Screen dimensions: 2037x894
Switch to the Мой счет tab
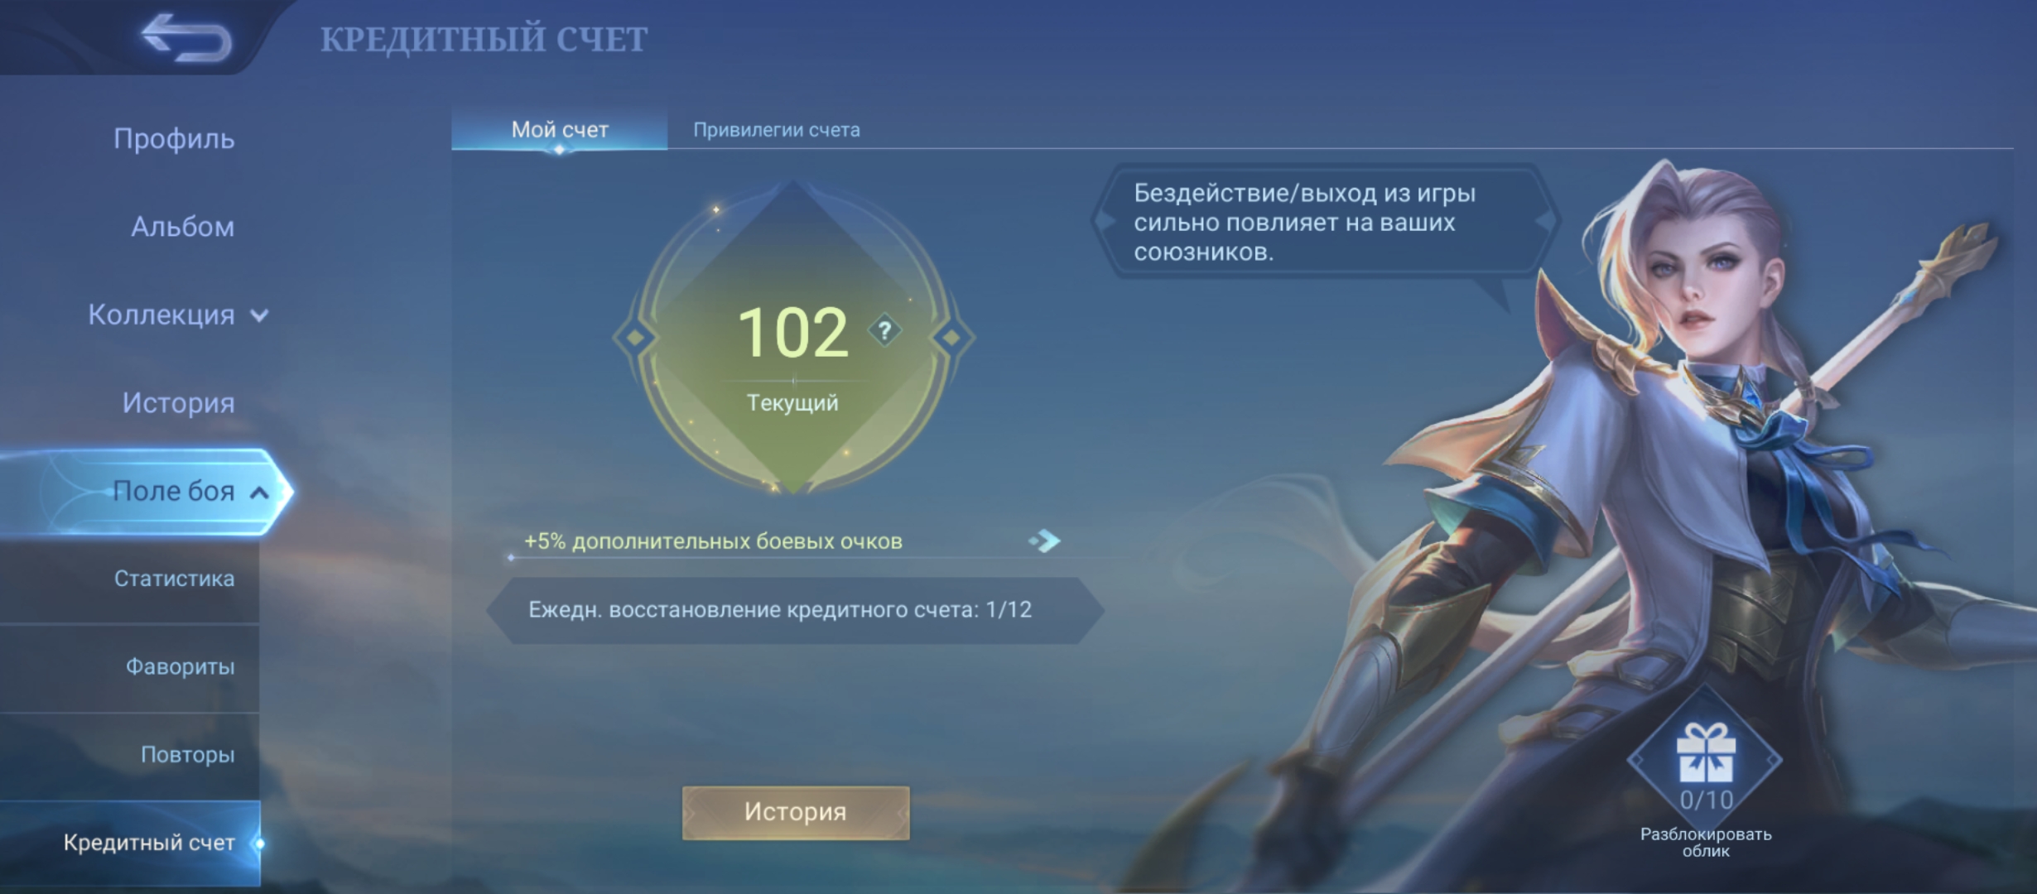(560, 130)
